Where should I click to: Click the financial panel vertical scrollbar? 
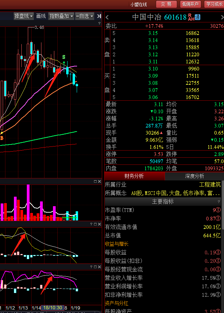223,206
